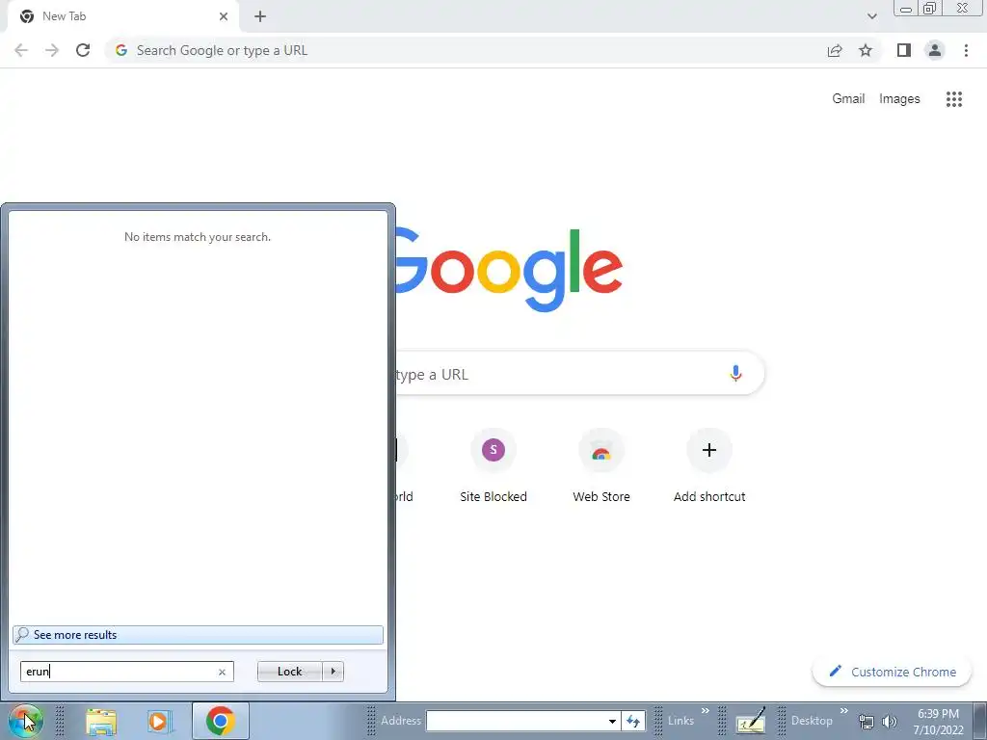Click See more results in Start menu
The width and height of the screenshot is (987, 740).
point(198,634)
